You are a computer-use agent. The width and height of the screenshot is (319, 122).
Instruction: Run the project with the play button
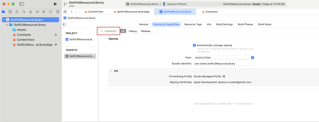point(55,4)
